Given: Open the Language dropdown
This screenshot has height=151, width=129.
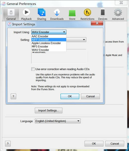Looking at the screenshot, I should [58, 121].
